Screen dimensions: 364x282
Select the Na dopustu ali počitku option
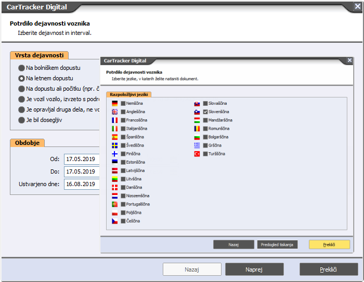point(21,89)
